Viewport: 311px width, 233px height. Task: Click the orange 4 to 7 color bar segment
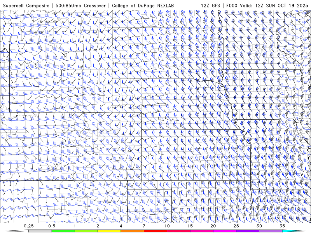[132, 231]
